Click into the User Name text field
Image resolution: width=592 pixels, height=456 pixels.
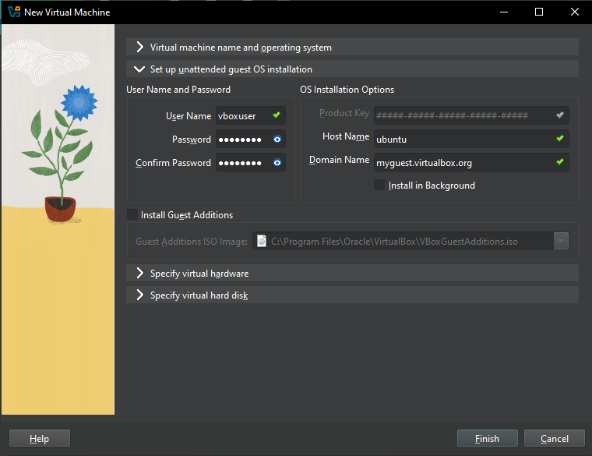pyautogui.click(x=242, y=116)
